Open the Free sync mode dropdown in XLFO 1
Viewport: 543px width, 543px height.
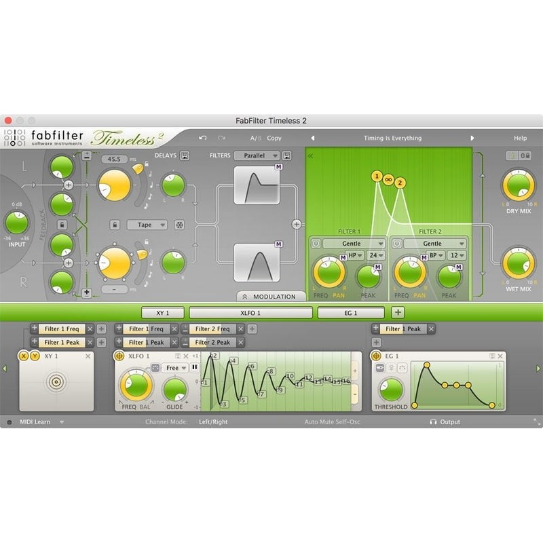coord(174,368)
